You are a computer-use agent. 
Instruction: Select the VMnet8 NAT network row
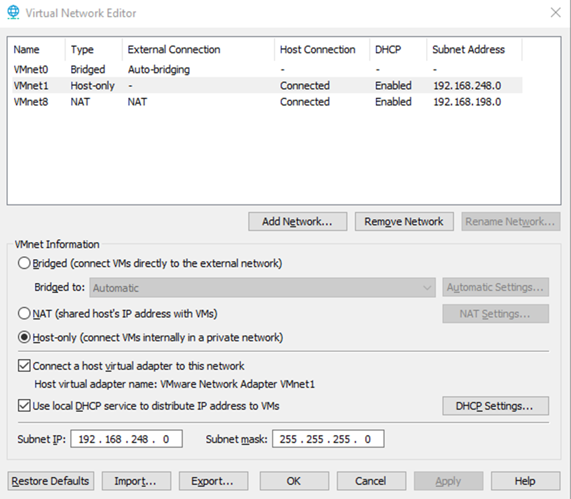pyautogui.click(x=267, y=102)
